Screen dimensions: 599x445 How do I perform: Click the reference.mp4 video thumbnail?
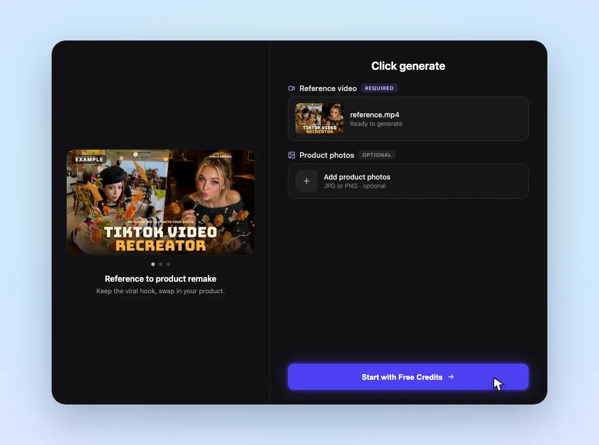(320, 118)
